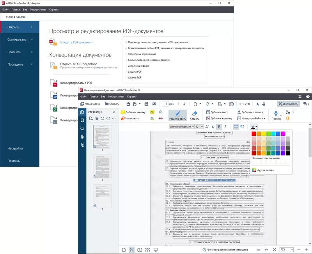Click the print icon in toolbar
The height and width of the screenshot is (254, 312).
point(147,104)
